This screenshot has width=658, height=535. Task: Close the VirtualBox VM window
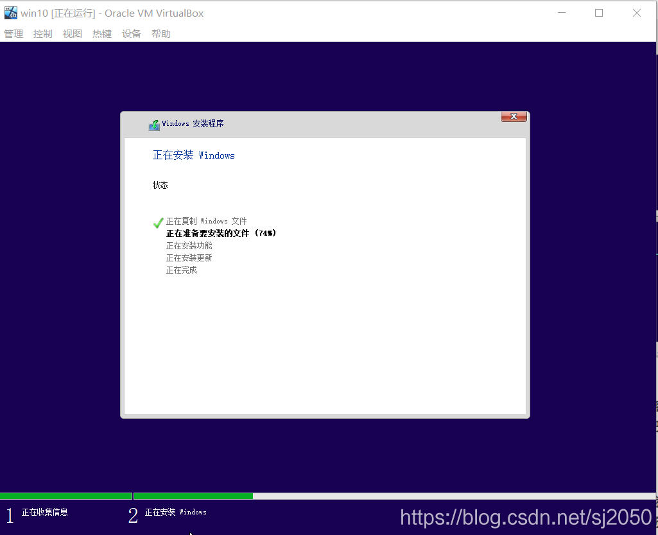coord(637,13)
